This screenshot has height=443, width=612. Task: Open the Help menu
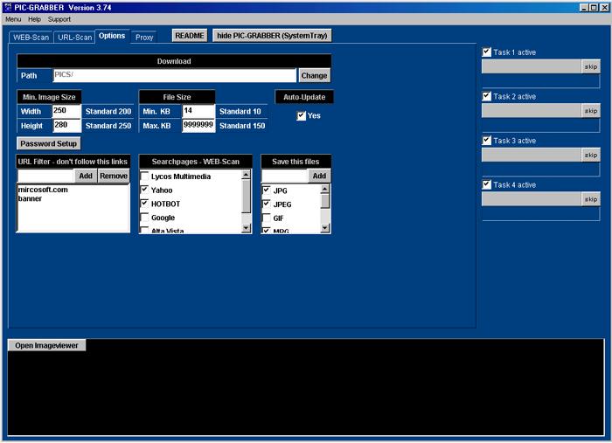[x=34, y=19]
